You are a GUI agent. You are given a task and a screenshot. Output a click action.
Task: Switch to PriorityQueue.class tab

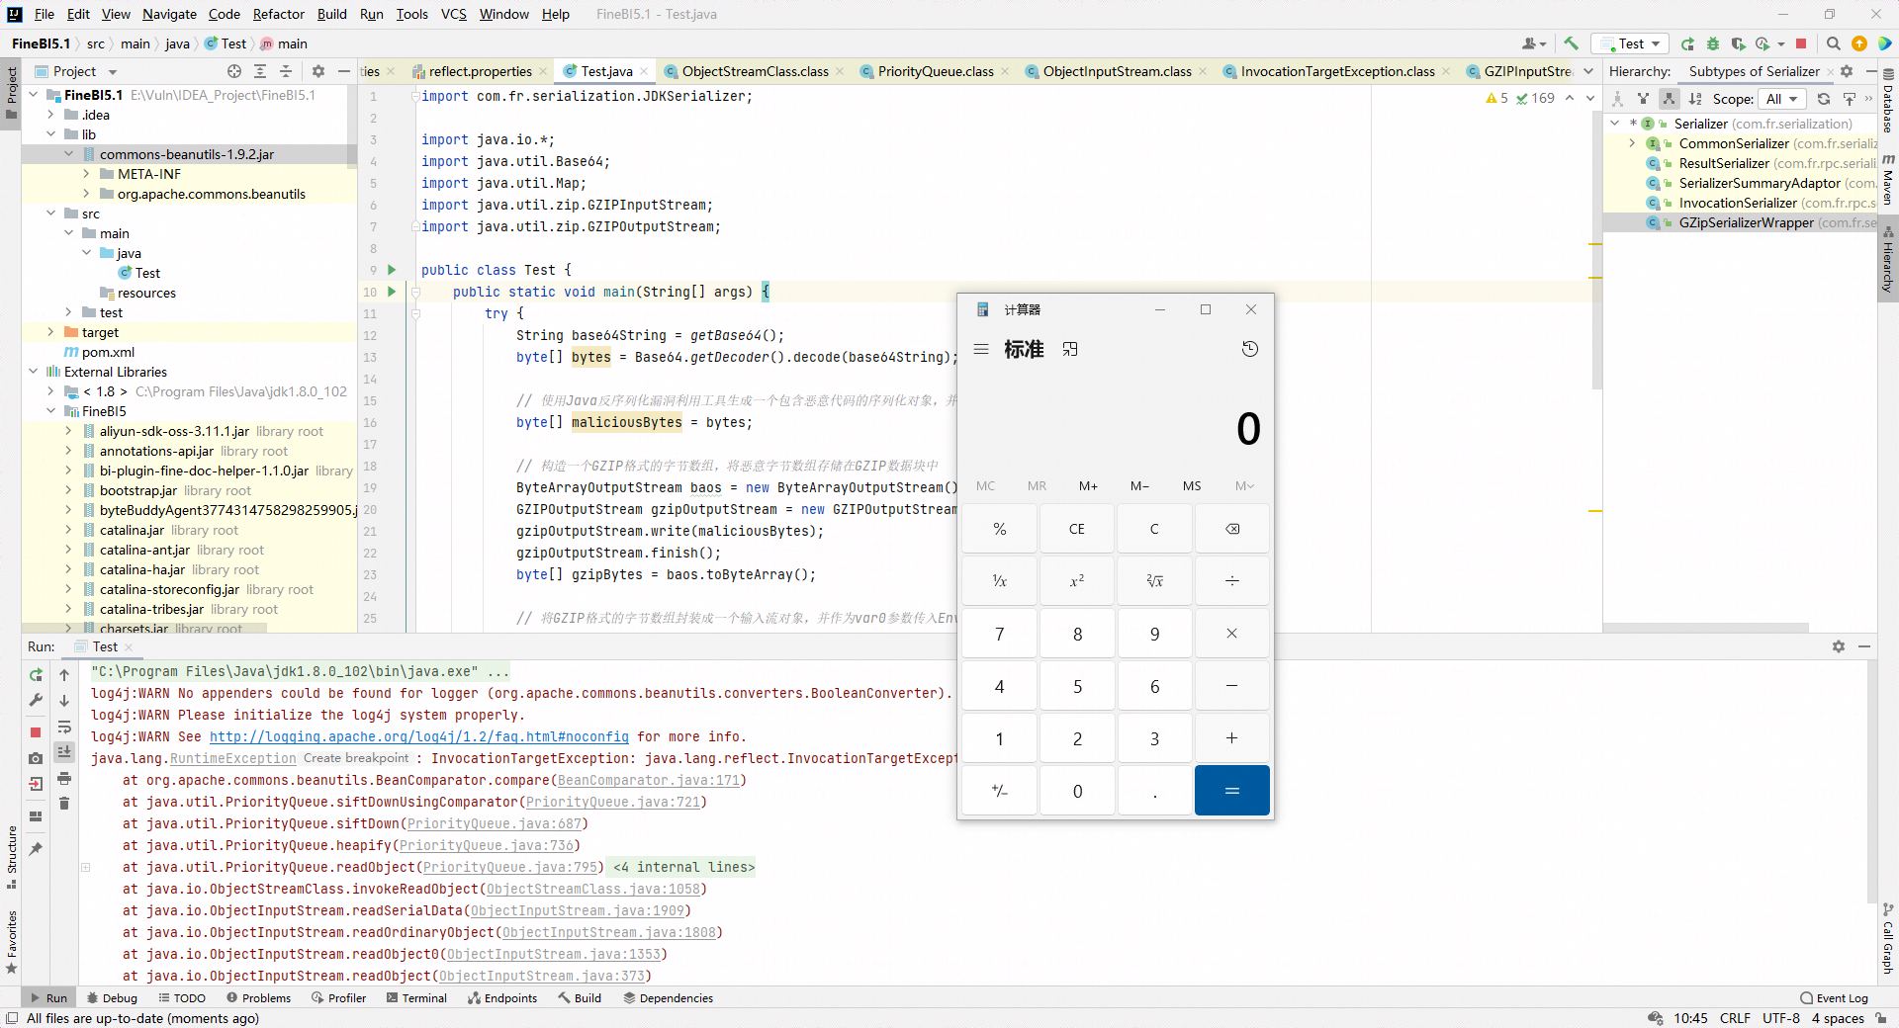pos(936,71)
